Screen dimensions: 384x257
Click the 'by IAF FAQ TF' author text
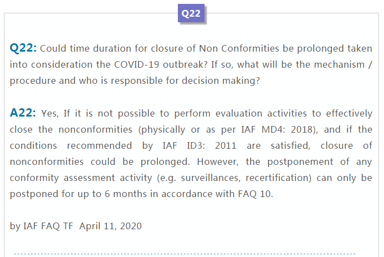(42, 226)
